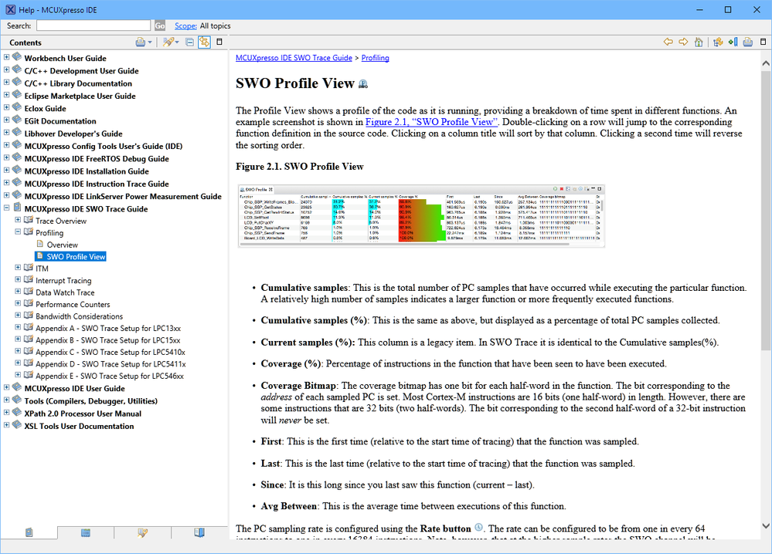Expand the Trace Overview node
This screenshot has width=772, height=554.
click(x=18, y=220)
